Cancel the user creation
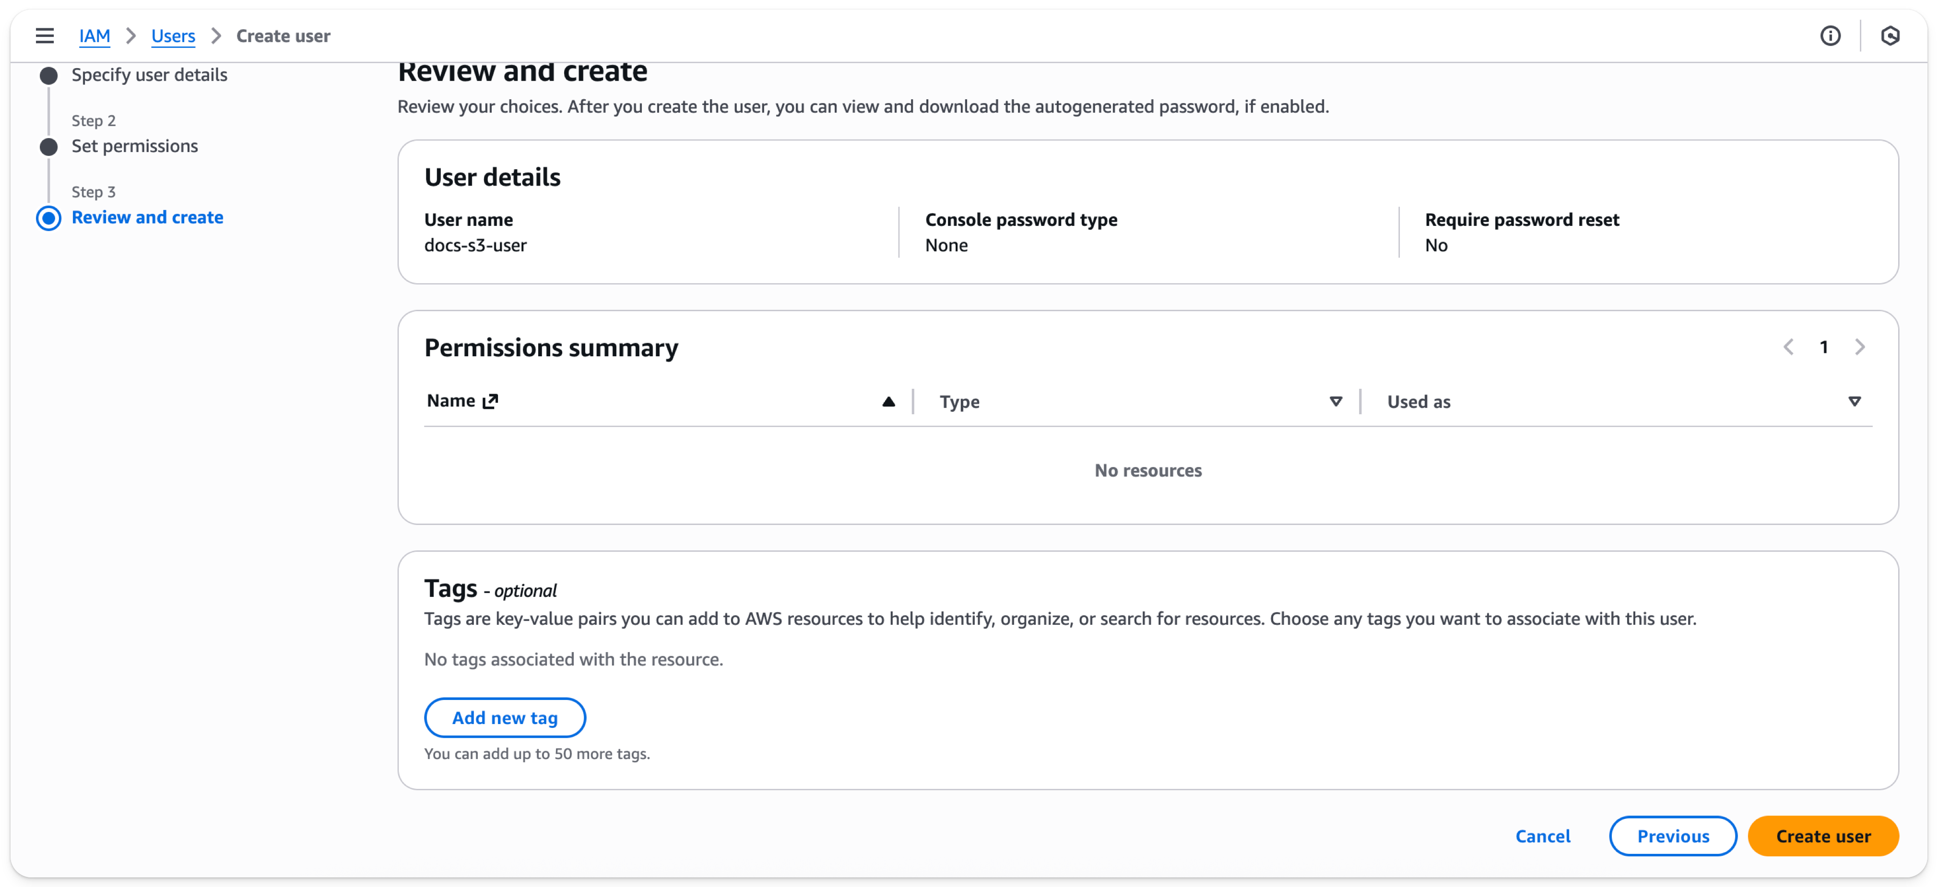1938x887 pixels. point(1543,836)
